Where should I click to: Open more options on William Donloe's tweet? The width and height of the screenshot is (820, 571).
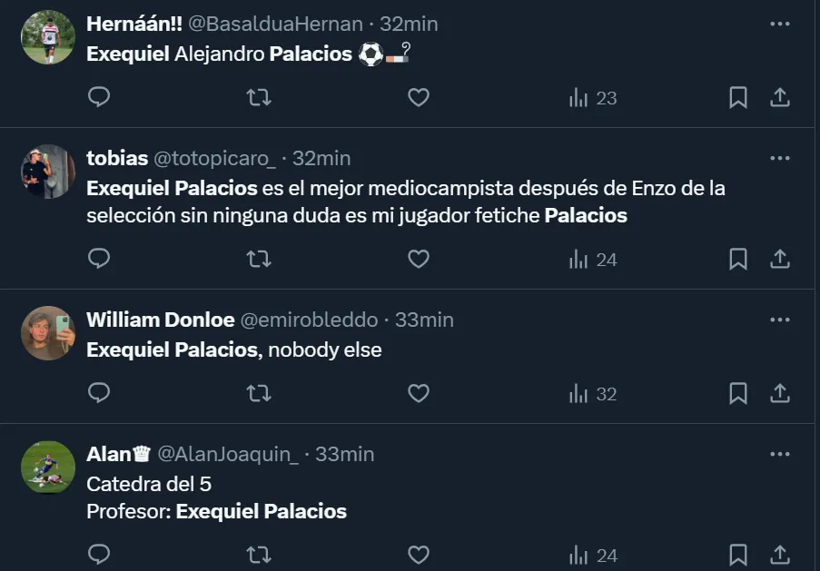tap(779, 320)
